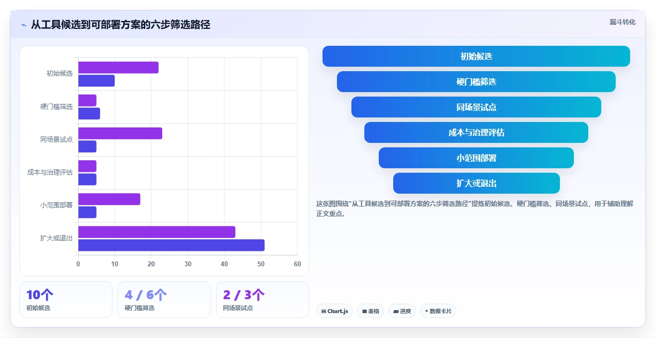Click the title 从工具候选到可部署方案的六步筛选路径
The image size is (656, 338).
pyautogui.click(x=120, y=25)
